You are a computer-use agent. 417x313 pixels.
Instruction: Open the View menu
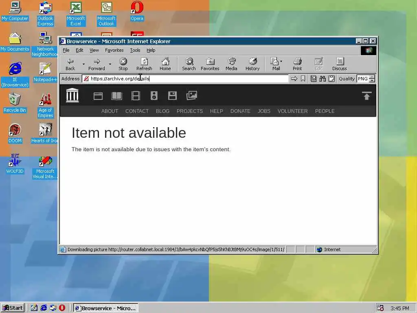point(94,50)
